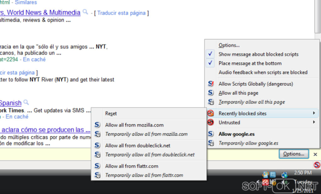Open the Options... dropdown button in notification bar
This screenshot has width=321, height=194.
[294, 154]
